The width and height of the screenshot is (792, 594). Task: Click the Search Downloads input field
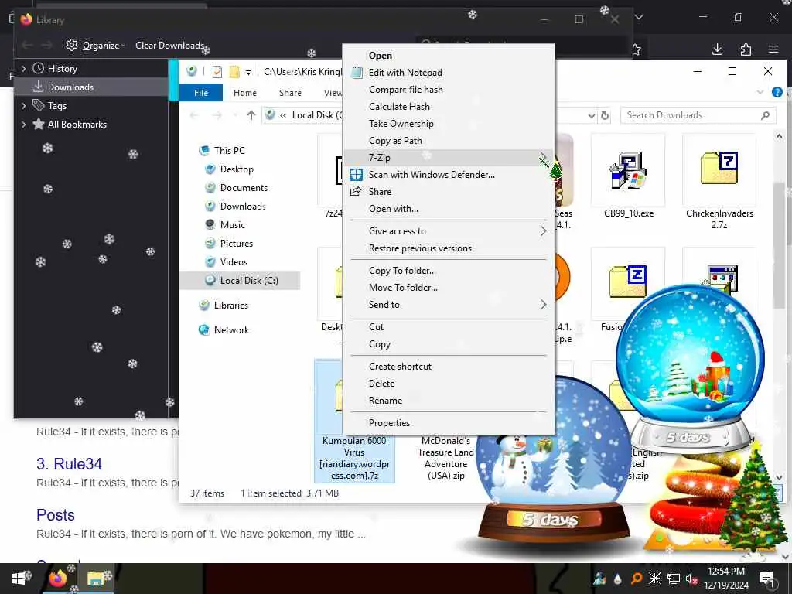pos(698,116)
